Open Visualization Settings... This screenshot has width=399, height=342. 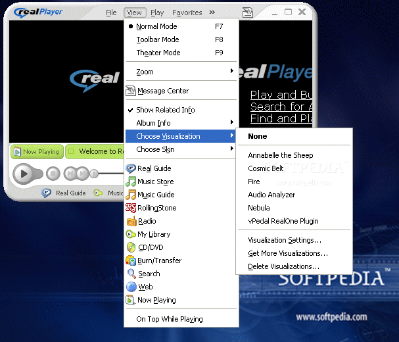pyautogui.click(x=294, y=240)
